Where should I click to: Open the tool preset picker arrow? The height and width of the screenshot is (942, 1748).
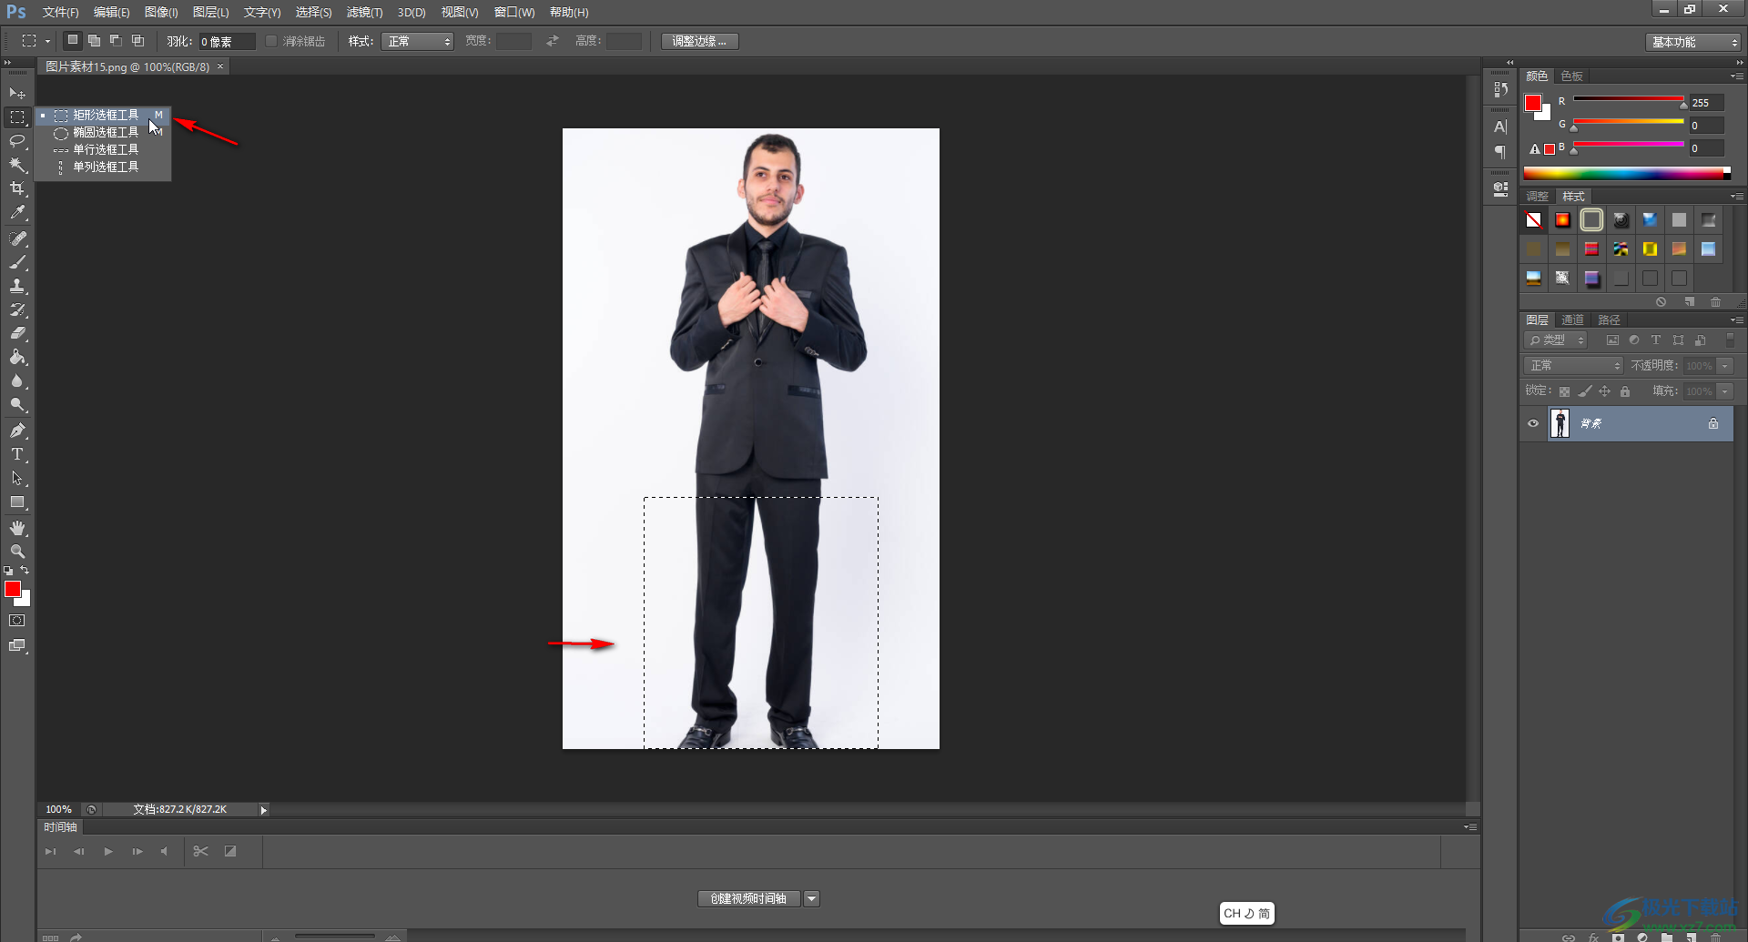(x=47, y=41)
